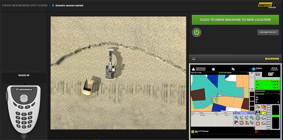Image resolution: width=283 pixels, height=140 pixels.
Task: Click the lower zoom magnifier icon
Action: [x=264, y=123]
